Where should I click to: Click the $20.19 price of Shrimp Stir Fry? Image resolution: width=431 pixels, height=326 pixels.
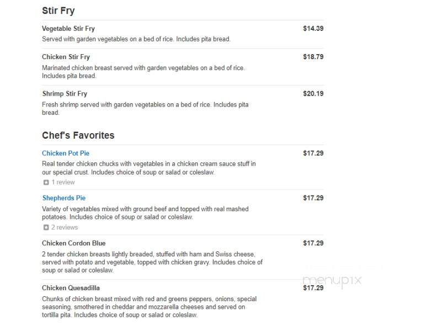point(313,93)
